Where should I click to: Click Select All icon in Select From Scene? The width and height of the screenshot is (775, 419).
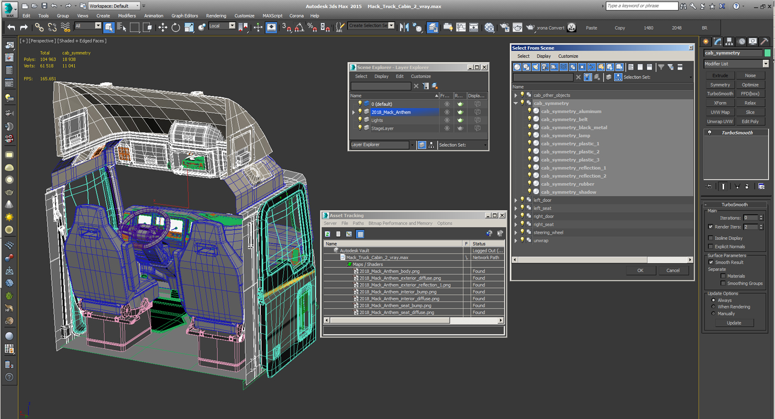click(x=631, y=67)
